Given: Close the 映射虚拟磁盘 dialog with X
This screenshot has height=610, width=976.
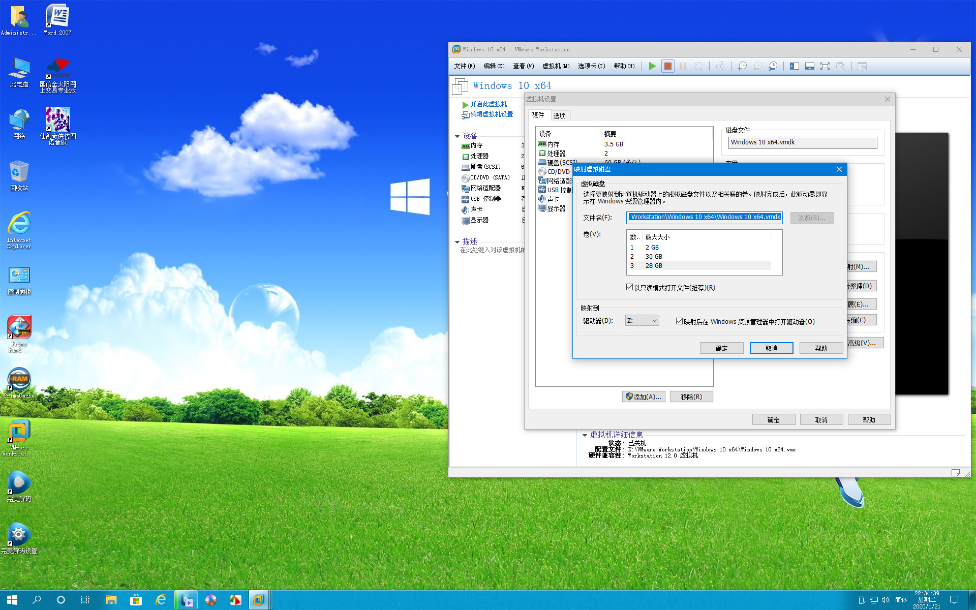Looking at the screenshot, I should pos(839,169).
